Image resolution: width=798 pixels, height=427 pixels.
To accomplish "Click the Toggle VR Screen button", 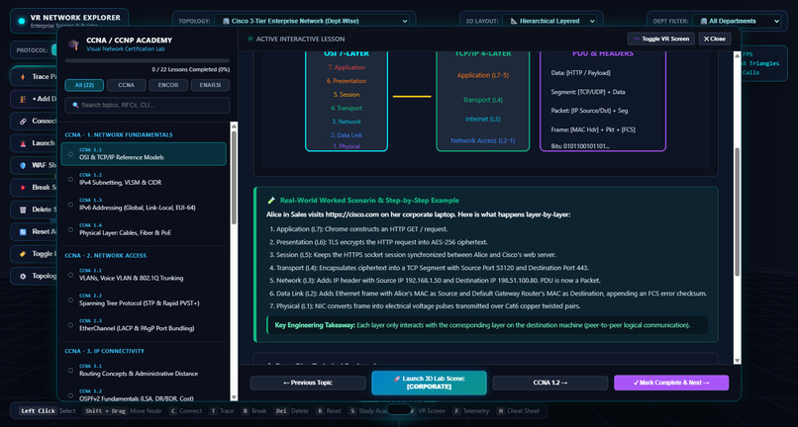I will point(661,40).
